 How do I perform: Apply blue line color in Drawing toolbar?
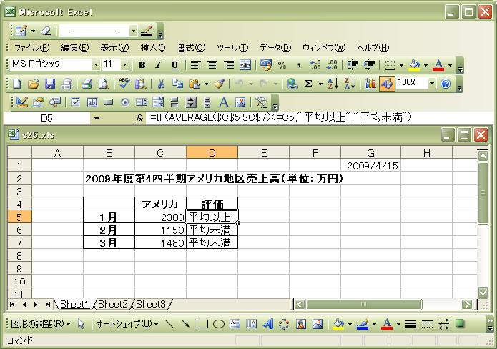(363, 324)
